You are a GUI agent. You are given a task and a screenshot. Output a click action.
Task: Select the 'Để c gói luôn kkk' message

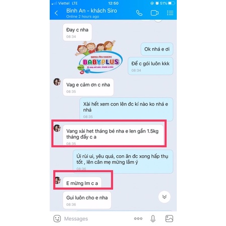click(x=150, y=66)
